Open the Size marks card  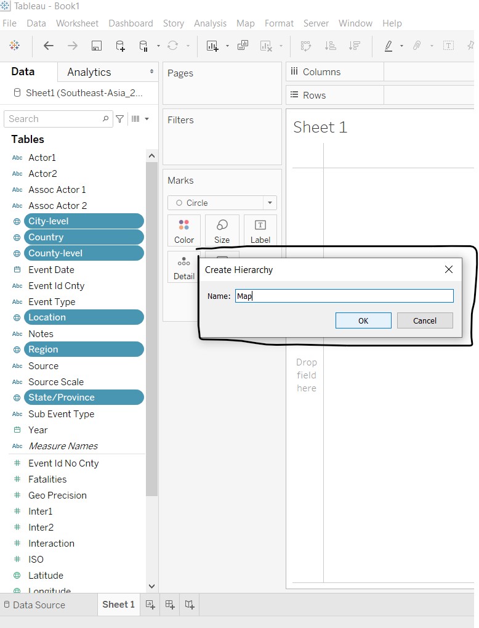coord(222,231)
